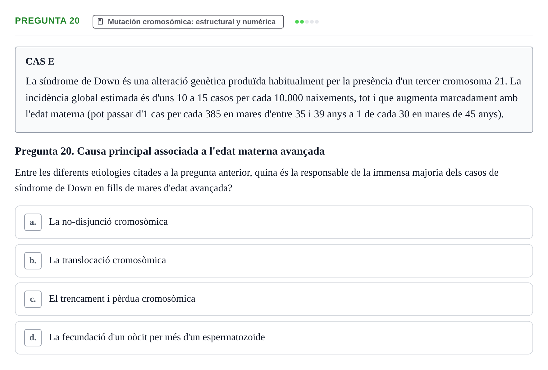Click the case paragraph about síndrome de Down
This screenshot has height=370, width=548.
click(x=273, y=98)
